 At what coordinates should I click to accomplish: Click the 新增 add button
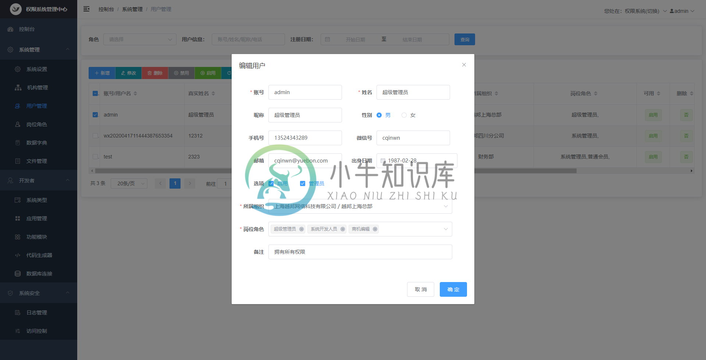tap(102, 73)
